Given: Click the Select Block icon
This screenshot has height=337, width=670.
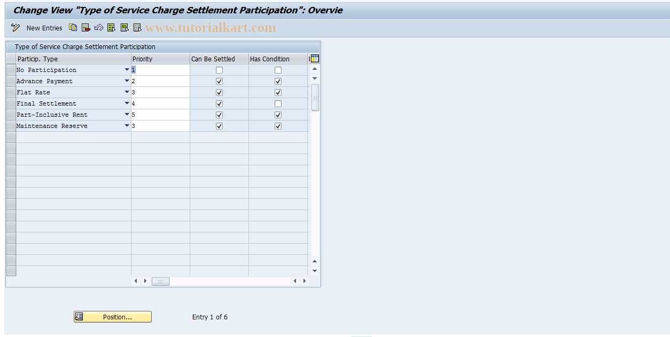Looking at the screenshot, I should [124, 28].
